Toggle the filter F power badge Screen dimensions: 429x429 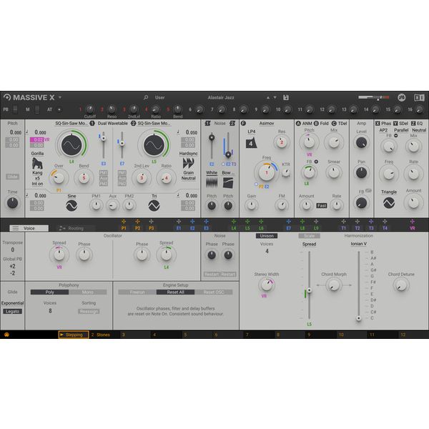243,124
